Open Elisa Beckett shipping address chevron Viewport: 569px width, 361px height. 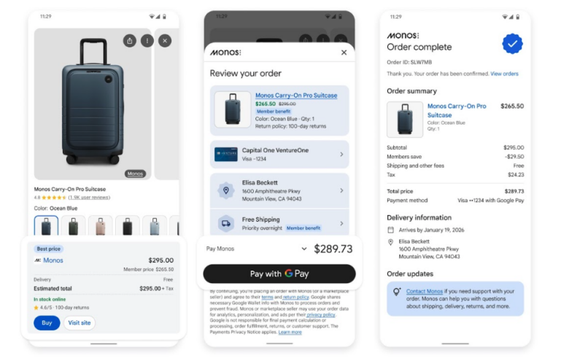341,190
